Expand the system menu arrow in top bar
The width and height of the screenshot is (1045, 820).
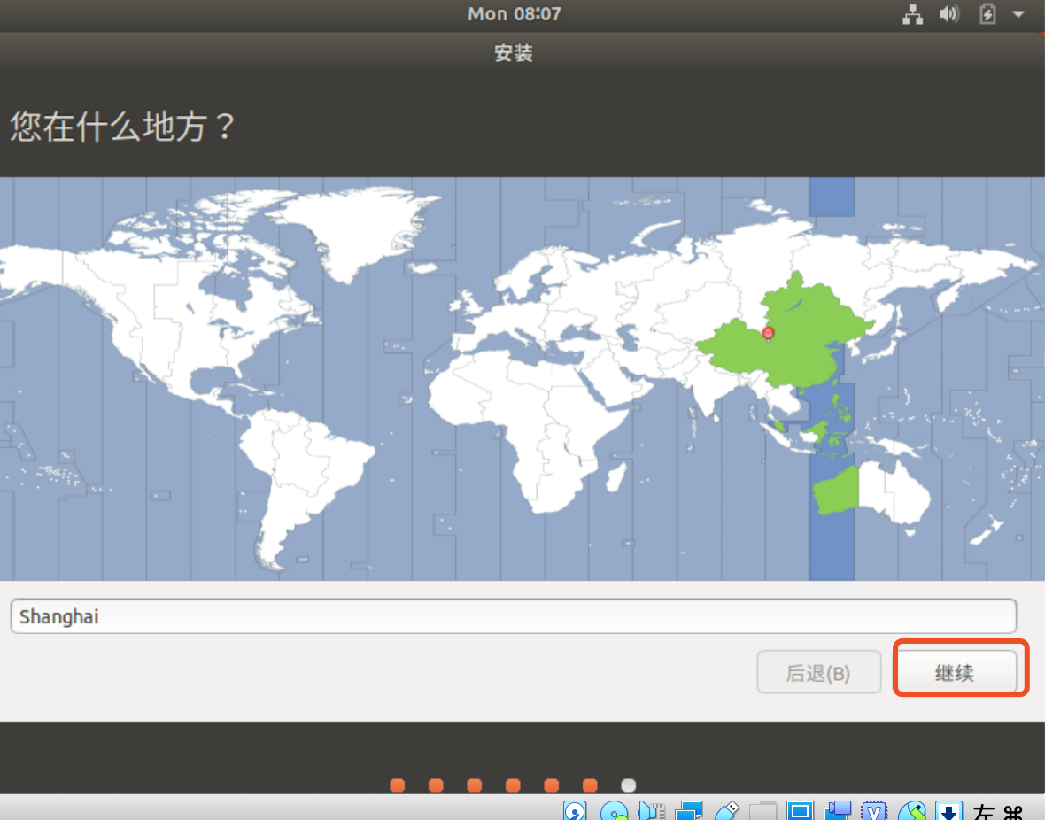(x=1018, y=14)
